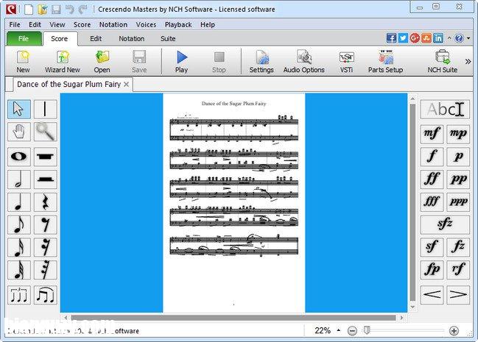Close Dance of the Sugar Plum Fairy tab
478x342 pixels.
pos(126,85)
